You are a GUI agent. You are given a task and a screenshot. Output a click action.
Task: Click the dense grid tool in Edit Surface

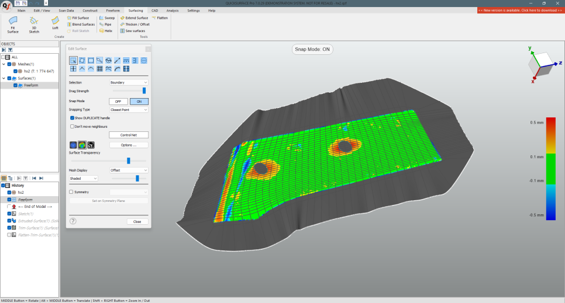tap(99, 69)
